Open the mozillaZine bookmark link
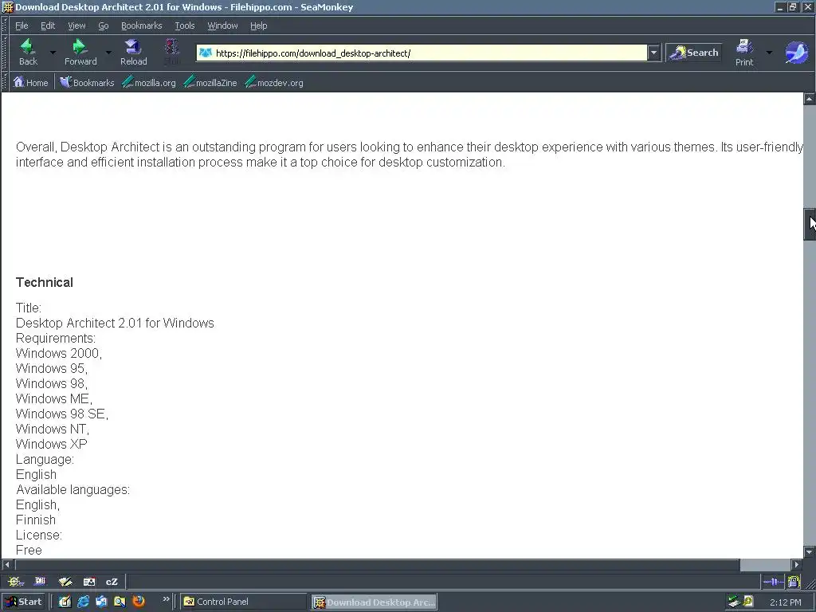Image resolution: width=816 pixels, height=612 pixels. click(x=210, y=82)
